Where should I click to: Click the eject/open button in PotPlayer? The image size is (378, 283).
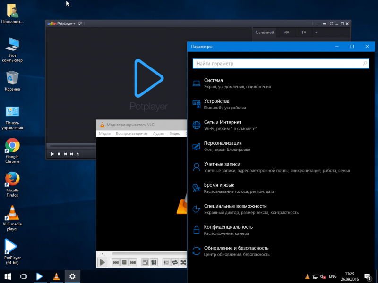(77, 154)
